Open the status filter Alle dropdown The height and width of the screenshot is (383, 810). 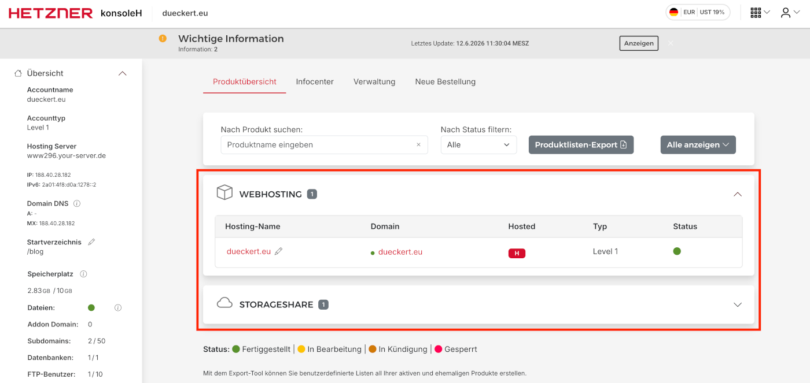pos(478,145)
